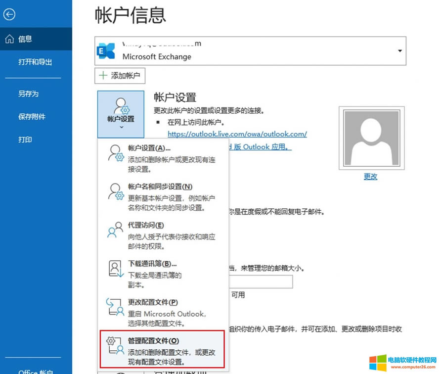The height and width of the screenshot is (374, 440).
Task: Open Office 帐户 at sidebar bottom
Action: [36, 371]
